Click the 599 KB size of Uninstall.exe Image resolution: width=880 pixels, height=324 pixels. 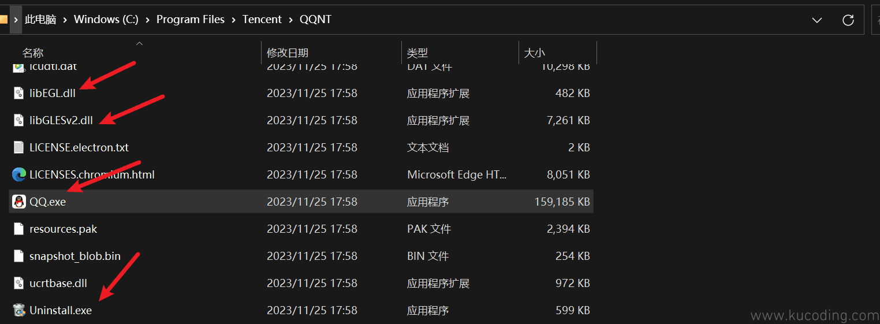coord(573,310)
